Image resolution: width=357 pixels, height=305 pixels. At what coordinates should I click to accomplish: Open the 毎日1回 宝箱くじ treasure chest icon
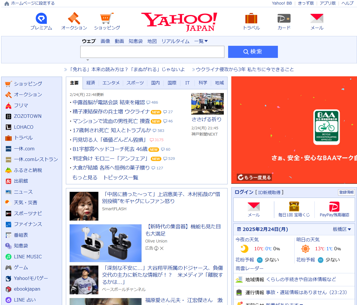coord(294,207)
